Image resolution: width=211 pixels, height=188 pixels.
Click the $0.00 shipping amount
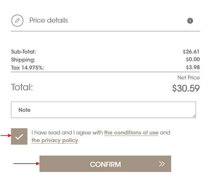(193, 59)
